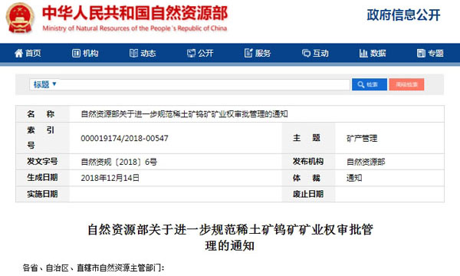Open the 动态 nav item
Screen dimensions: 460x276
[143, 53]
